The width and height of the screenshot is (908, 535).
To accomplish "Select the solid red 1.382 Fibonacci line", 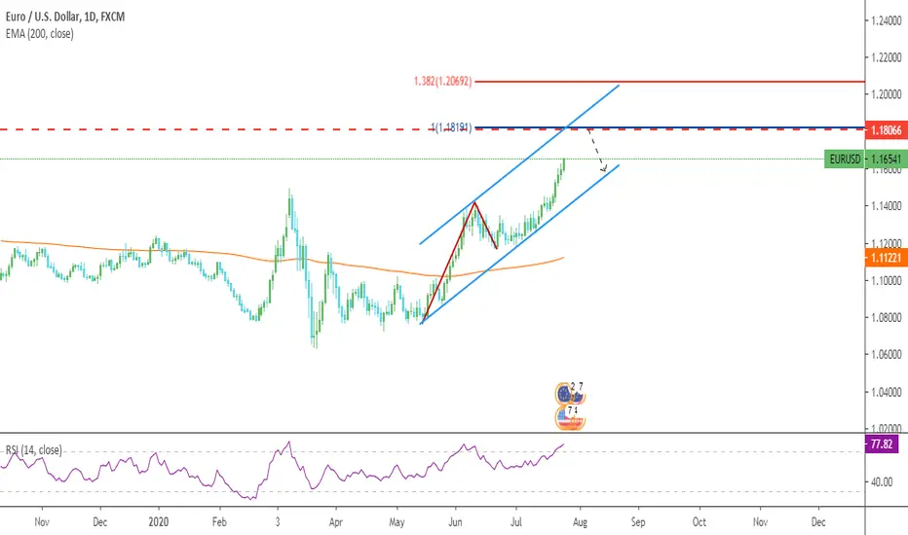I will click(669, 82).
